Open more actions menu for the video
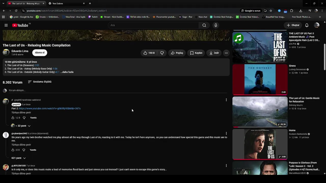326x183 pixels. pyautogui.click(x=226, y=53)
